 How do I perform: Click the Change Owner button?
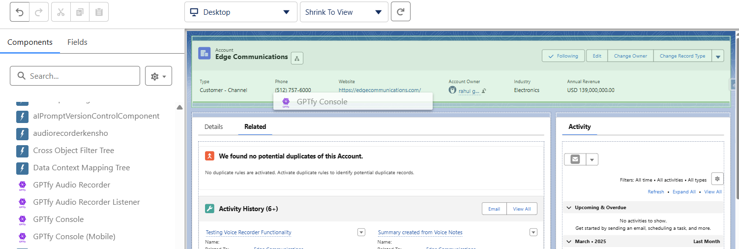pos(630,56)
